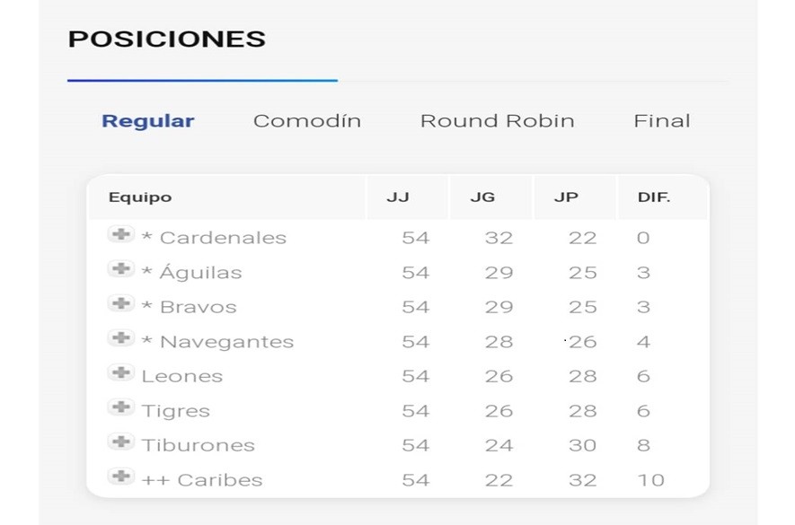Click the plus icon next to Leones
This screenshot has height=525, width=795.
[120, 375]
